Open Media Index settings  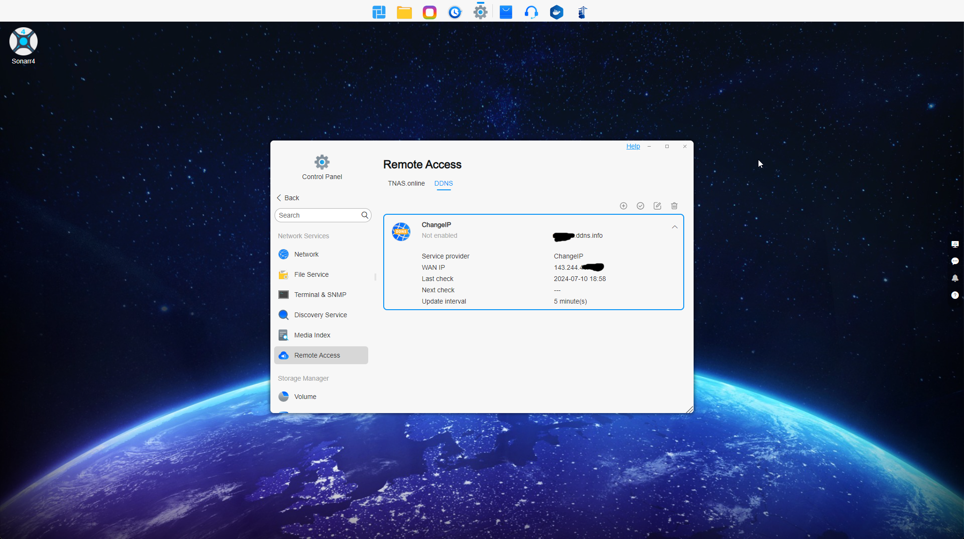coord(312,335)
